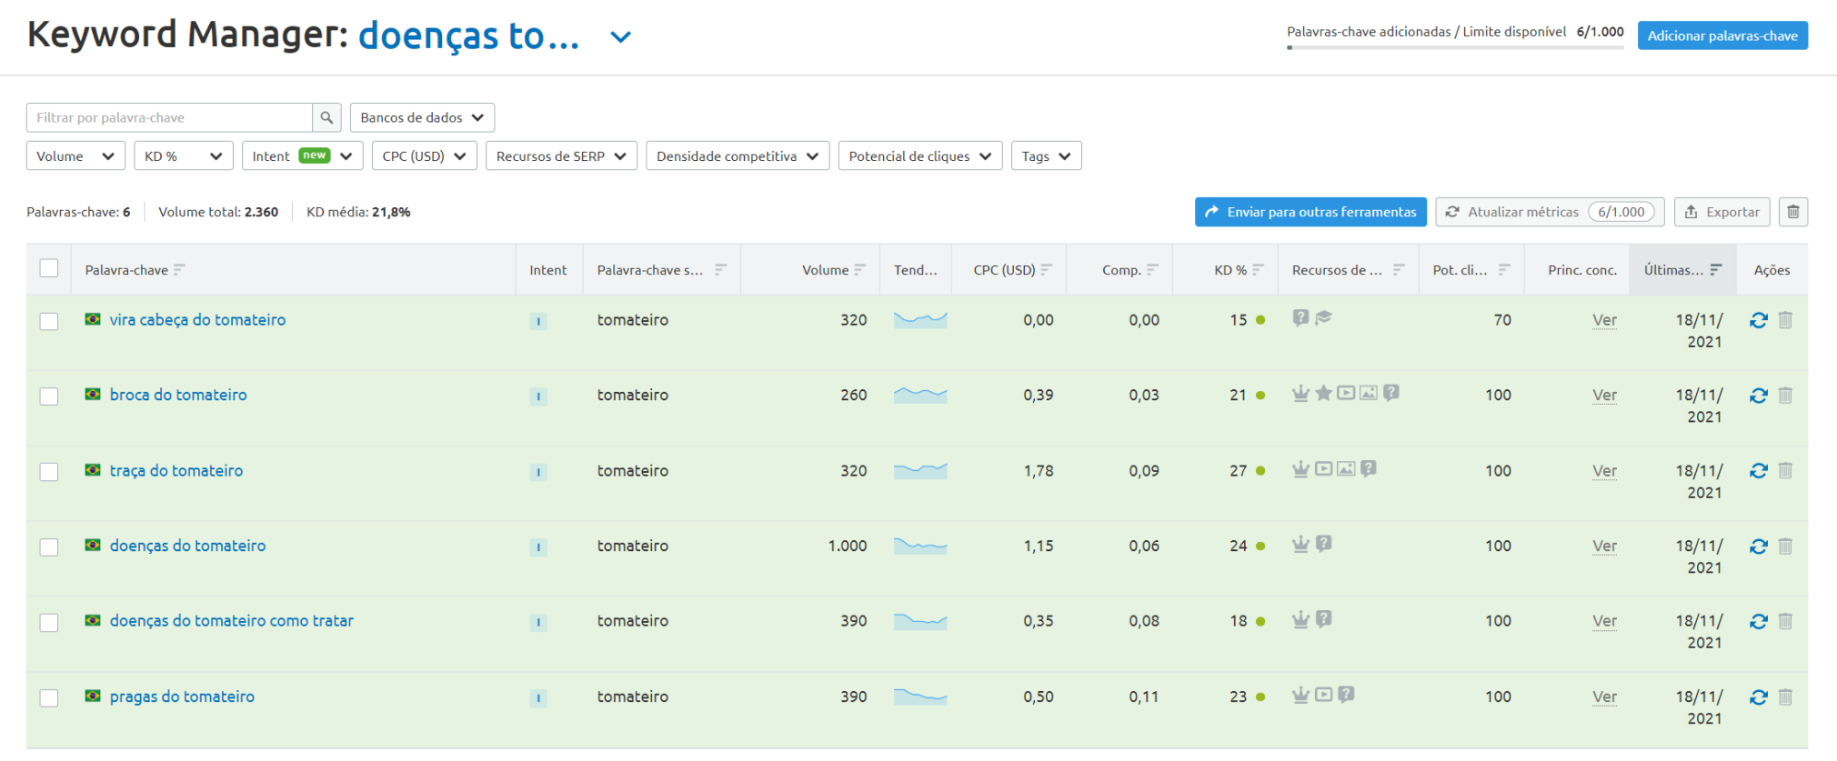Delete the 'pragas do tomateiro' row
This screenshot has width=1837, height=761.
[x=1785, y=697]
